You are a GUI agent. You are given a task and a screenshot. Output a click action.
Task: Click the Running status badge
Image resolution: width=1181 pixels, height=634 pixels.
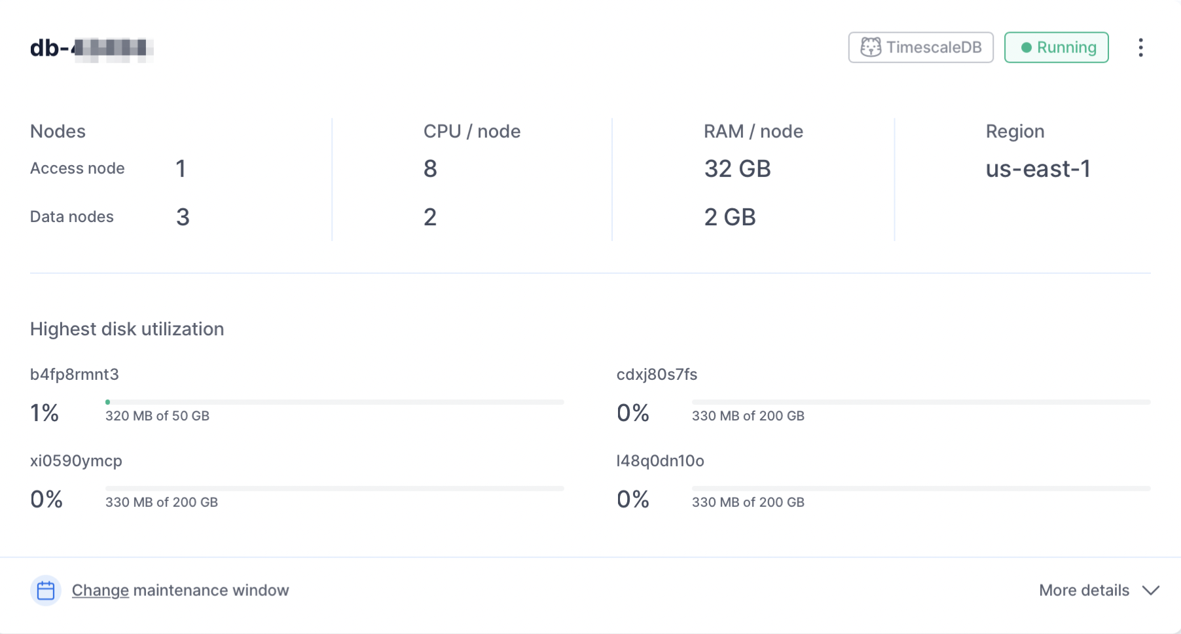(1056, 47)
